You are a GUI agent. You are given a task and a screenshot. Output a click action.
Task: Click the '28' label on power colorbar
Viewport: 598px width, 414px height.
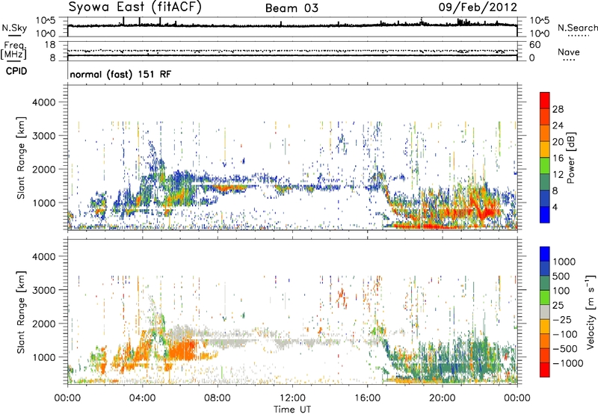coord(558,109)
